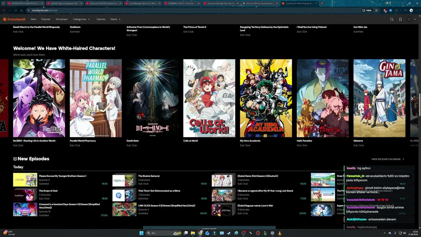Open a new browser tab
This screenshot has width=421, height=237.
click(322, 3)
